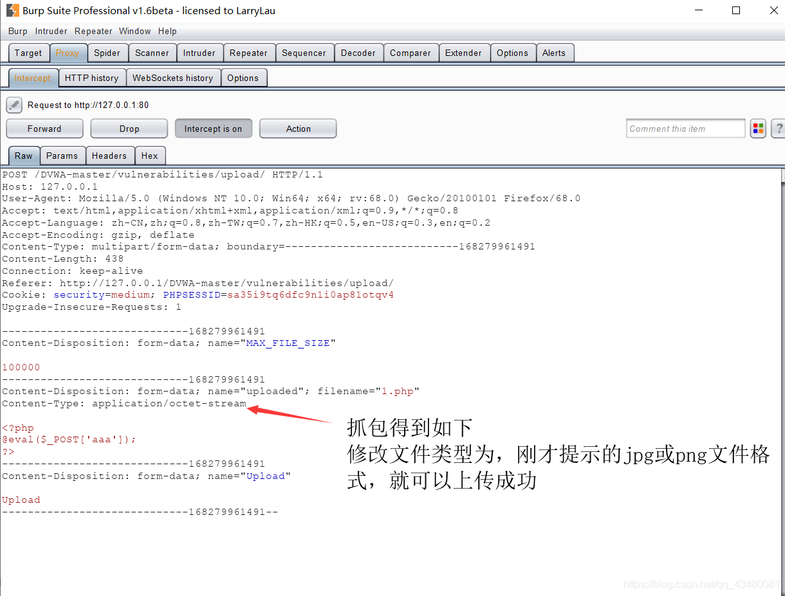Open the HTTP history sub-tab
The image size is (785, 596).
pyautogui.click(x=92, y=78)
